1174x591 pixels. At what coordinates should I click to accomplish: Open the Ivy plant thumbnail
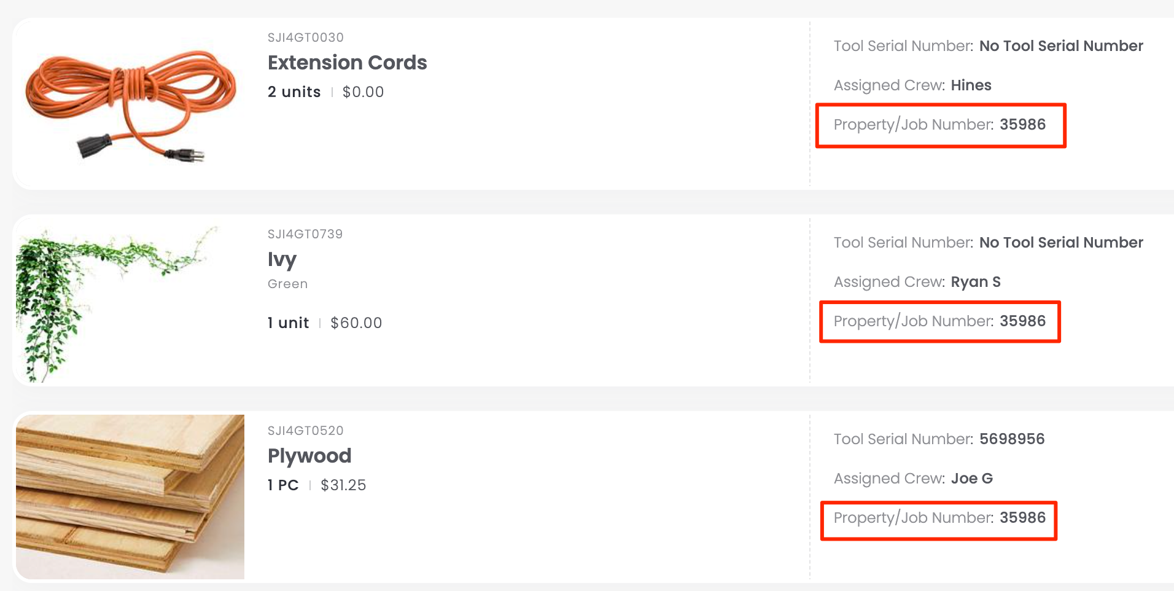[117, 301]
